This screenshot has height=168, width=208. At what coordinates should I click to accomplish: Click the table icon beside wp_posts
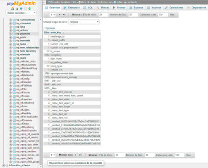14,37
